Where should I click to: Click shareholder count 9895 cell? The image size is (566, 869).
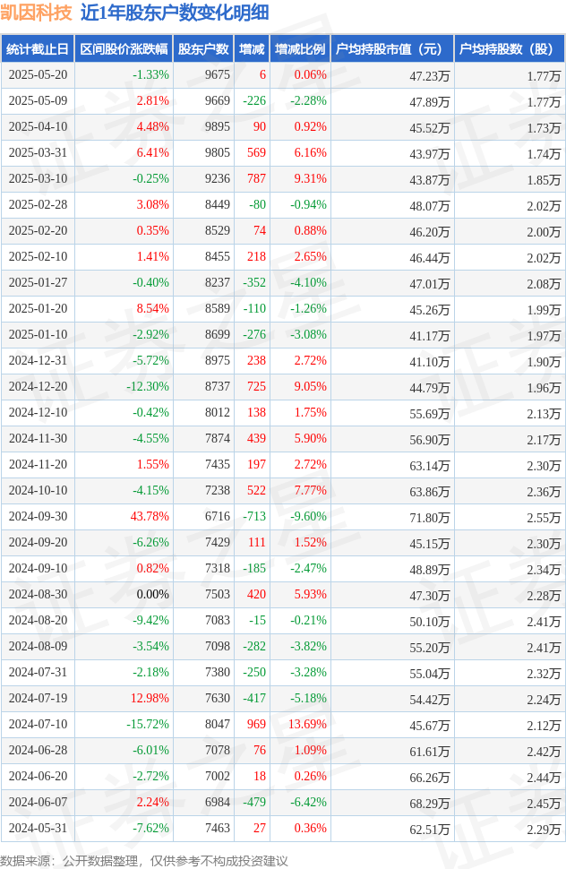click(x=217, y=127)
